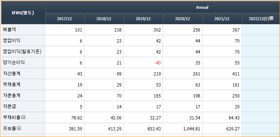
Task: Select 자본총계 value 250 for 2021/12
Action: (236, 96)
